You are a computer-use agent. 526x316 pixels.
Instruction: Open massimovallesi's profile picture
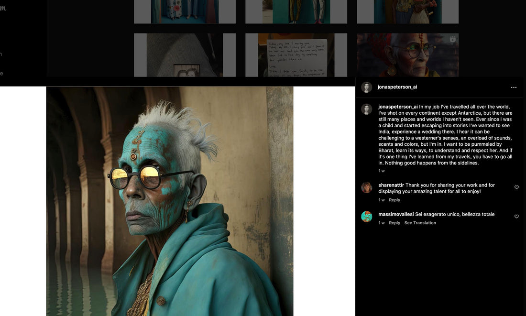coord(367,217)
